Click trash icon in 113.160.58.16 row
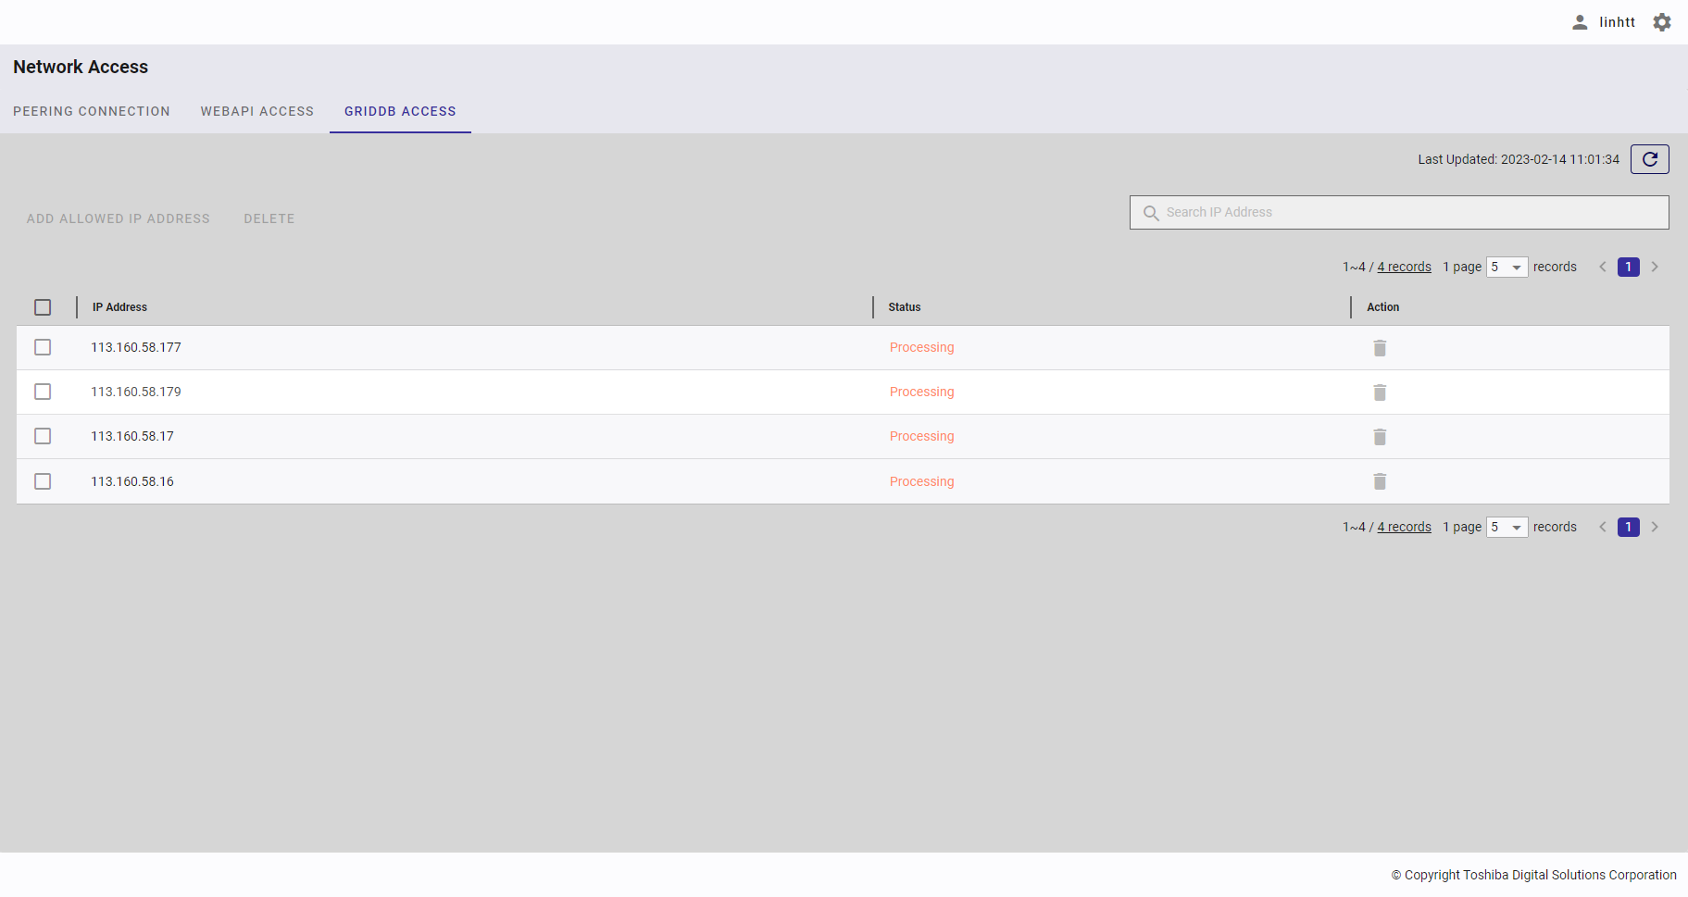This screenshot has height=897, width=1688. [1380, 481]
